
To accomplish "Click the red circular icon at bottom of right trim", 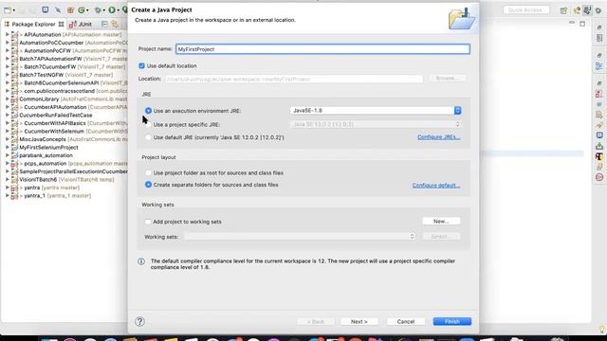I will (x=599, y=177).
